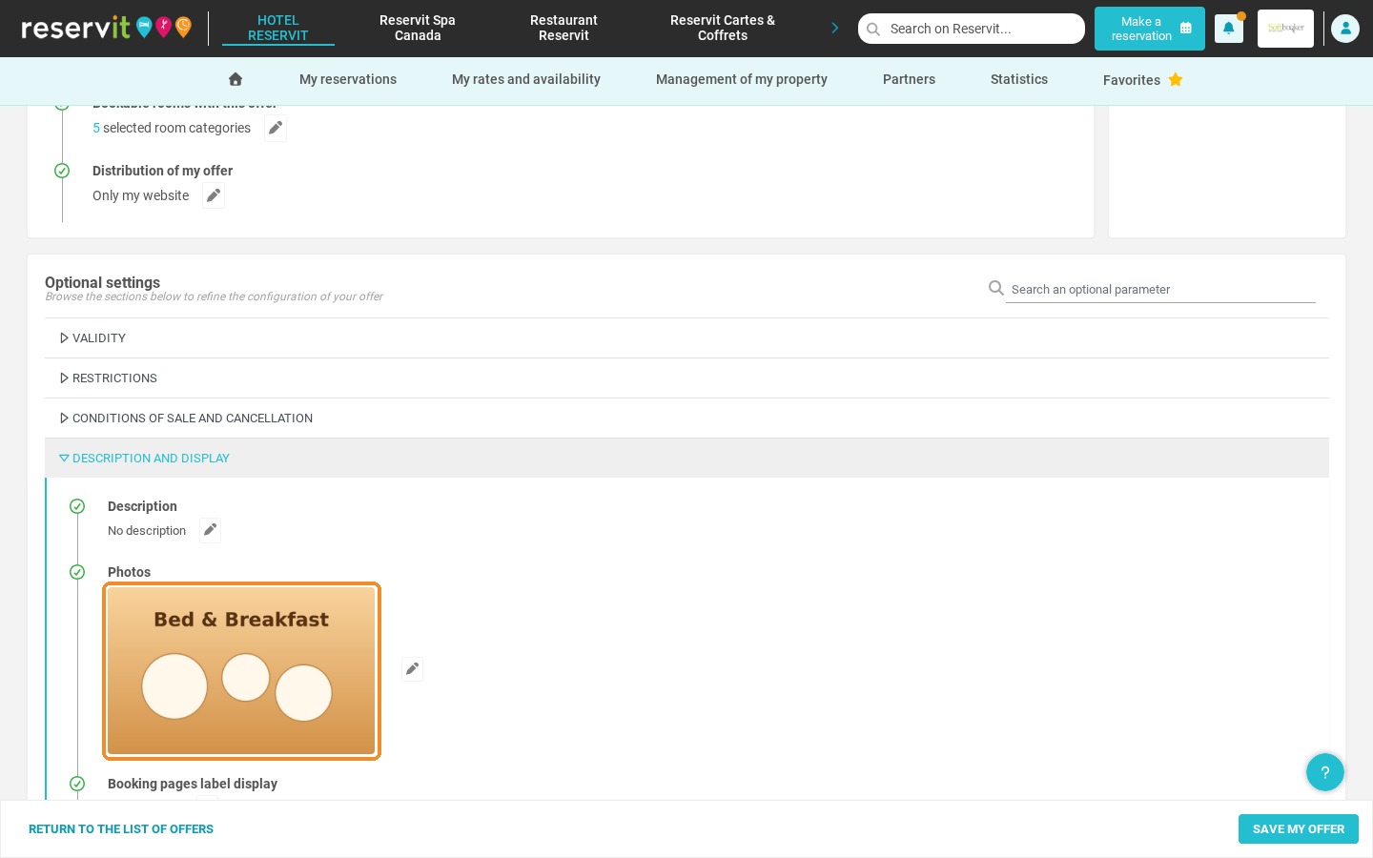Image resolution: width=1373 pixels, height=858 pixels.
Task: Select the Bed & Breakfast photo thumbnail
Action: [x=241, y=671]
